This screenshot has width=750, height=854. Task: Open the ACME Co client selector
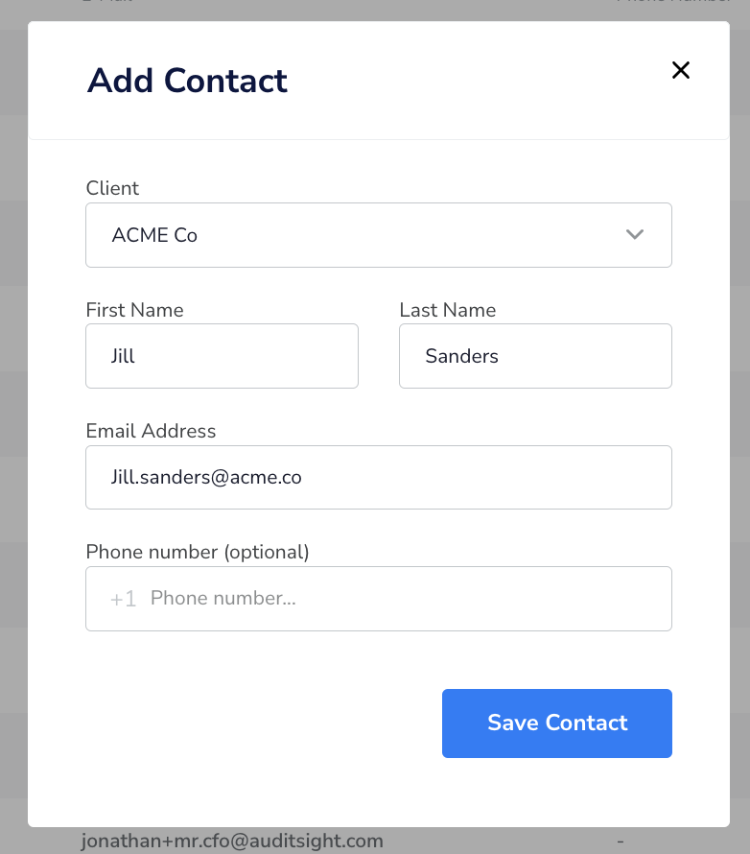[378, 235]
